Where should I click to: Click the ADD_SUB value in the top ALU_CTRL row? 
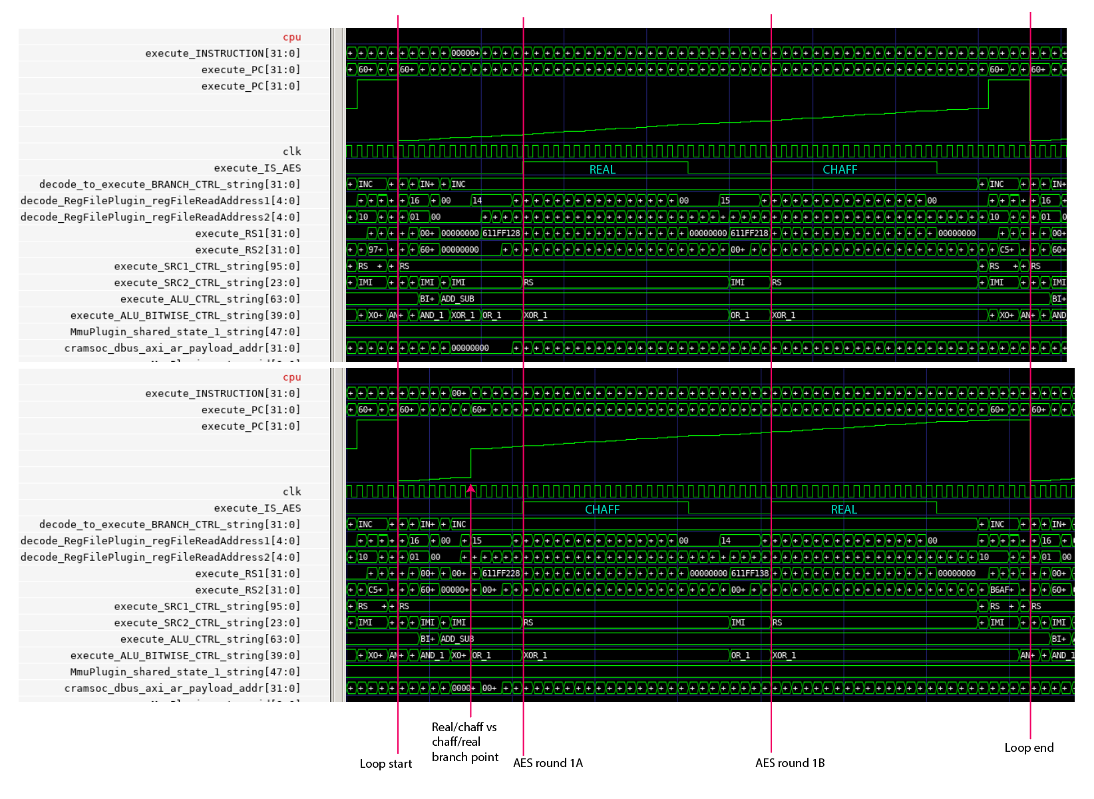458,299
